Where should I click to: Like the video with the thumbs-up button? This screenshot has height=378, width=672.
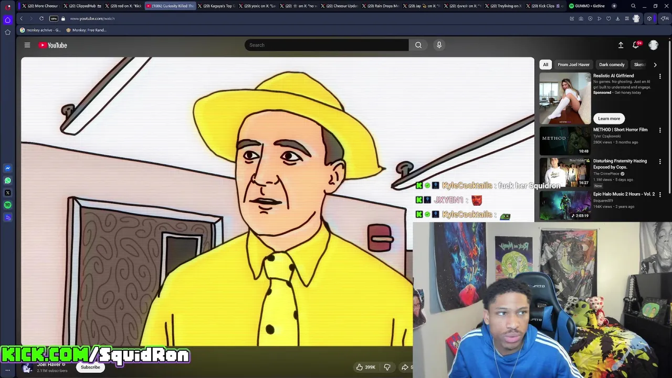[365, 367]
